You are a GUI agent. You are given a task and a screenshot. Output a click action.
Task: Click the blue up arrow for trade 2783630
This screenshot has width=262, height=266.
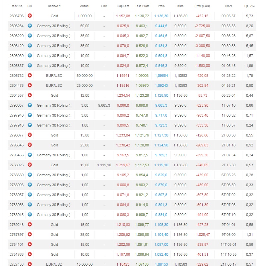(30, 175)
